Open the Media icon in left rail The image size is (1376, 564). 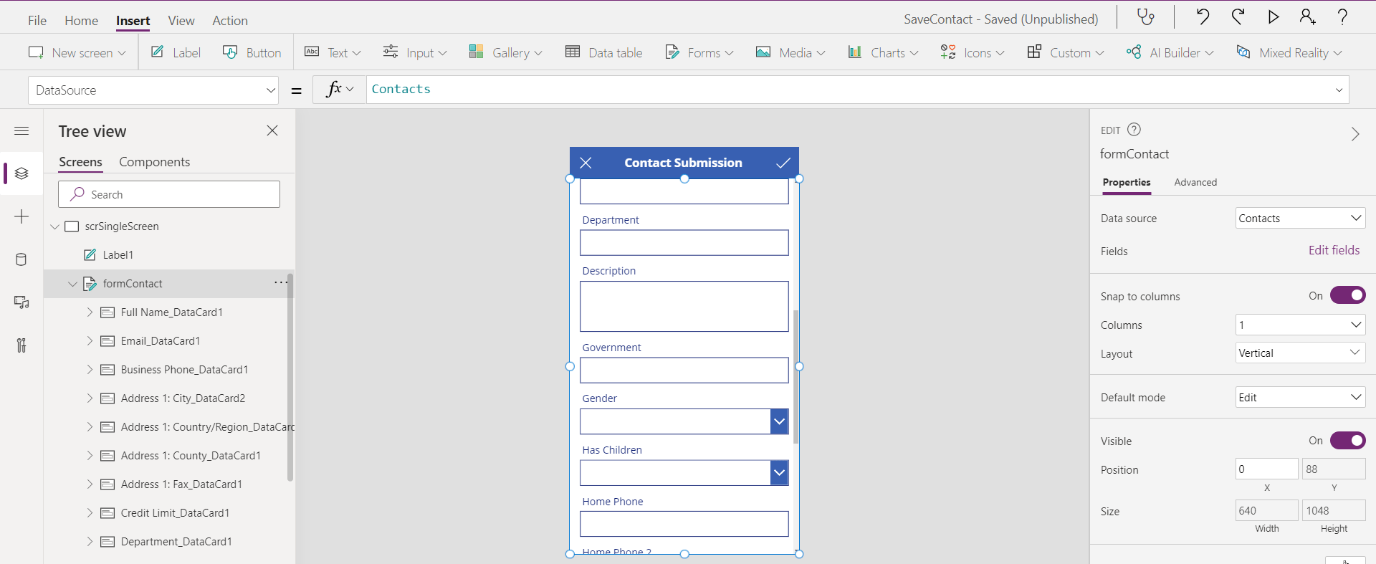(x=21, y=302)
